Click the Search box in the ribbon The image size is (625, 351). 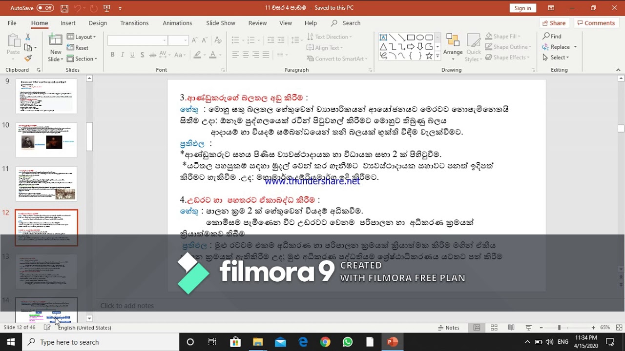346,23
